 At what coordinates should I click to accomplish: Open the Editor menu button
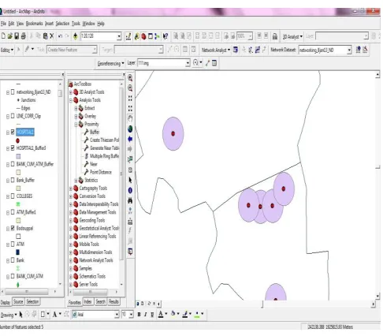[7, 50]
